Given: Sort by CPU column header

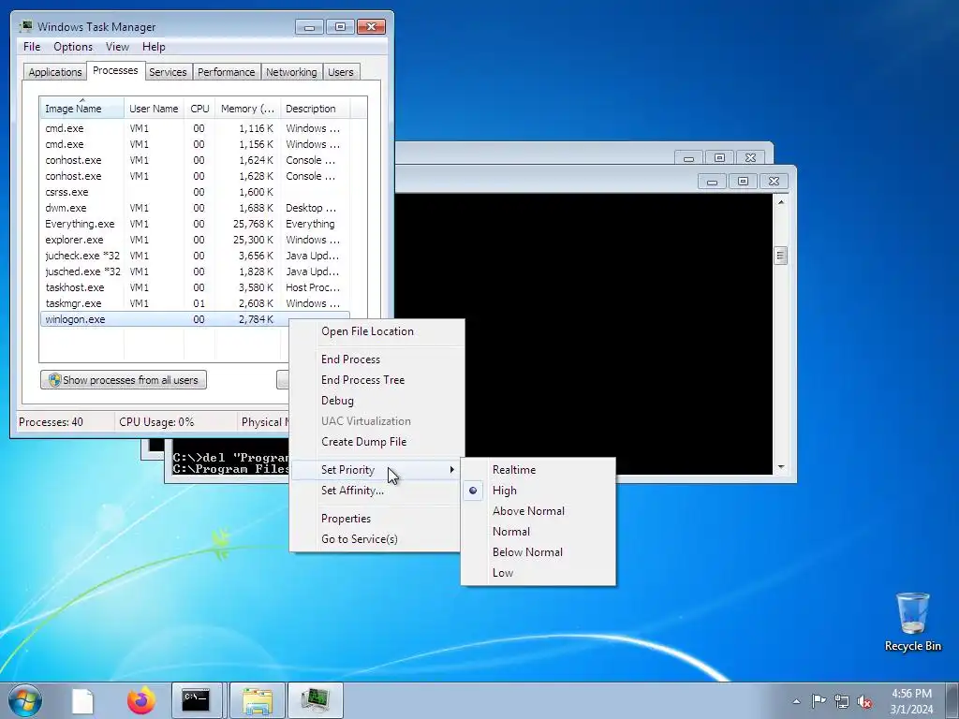Looking at the screenshot, I should [x=199, y=109].
